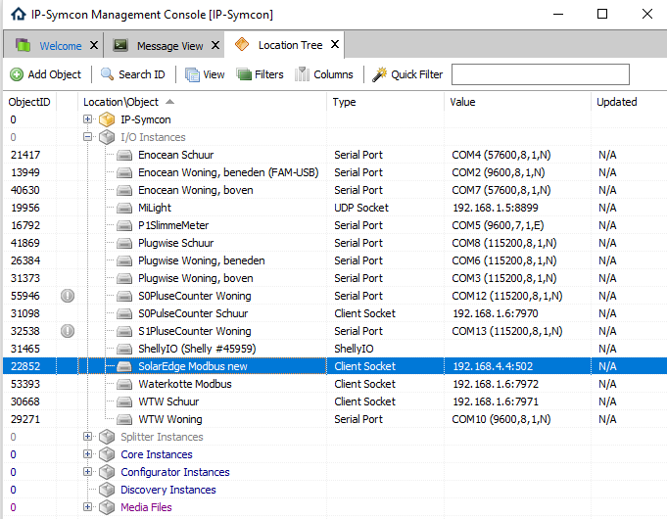Expand the Configurator Instances node

(87, 472)
